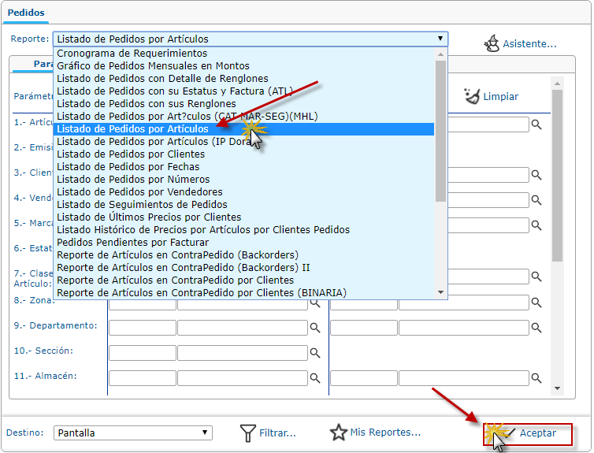Choose ContraPedido (Backorders) II report
This screenshot has width=594, height=453.
coord(244,267)
